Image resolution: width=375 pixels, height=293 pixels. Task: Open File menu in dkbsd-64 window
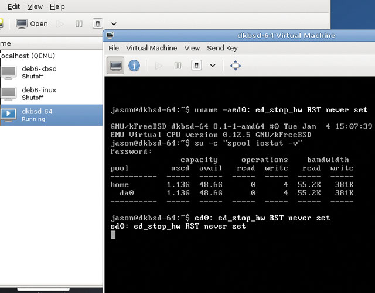[x=113, y=48]
